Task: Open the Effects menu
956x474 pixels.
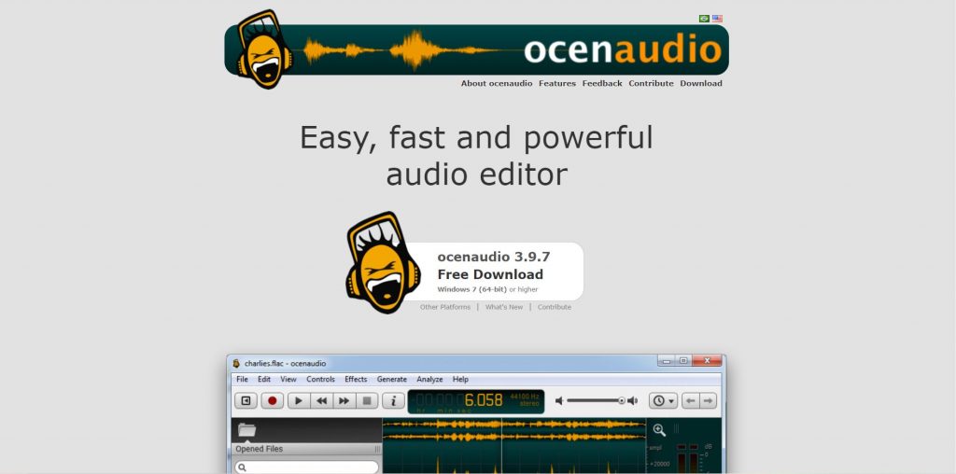Action: pos(356,380)
